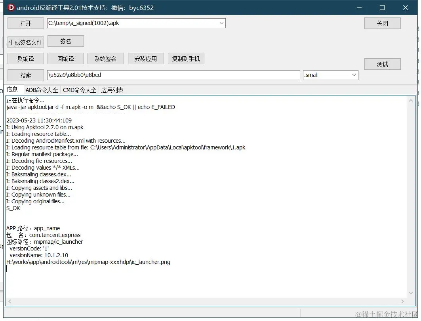Click the 签名 button

point(65,41)
